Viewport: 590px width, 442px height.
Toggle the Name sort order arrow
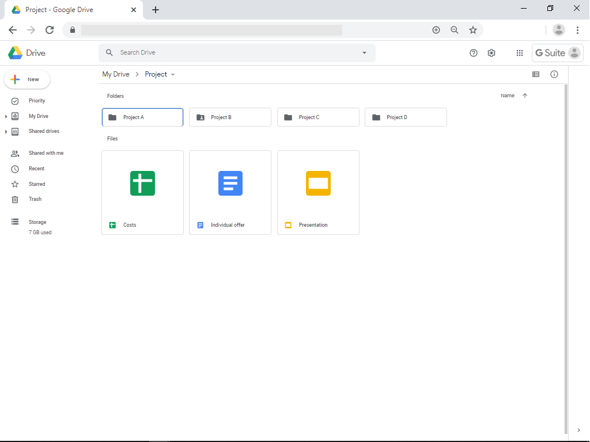coord(524,96)
